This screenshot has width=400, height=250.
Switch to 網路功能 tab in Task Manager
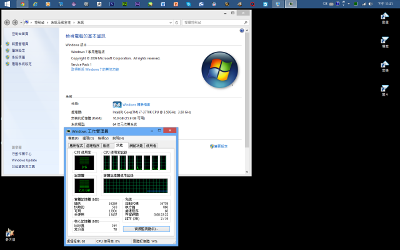pyautogui.click(x=136, y=146)
